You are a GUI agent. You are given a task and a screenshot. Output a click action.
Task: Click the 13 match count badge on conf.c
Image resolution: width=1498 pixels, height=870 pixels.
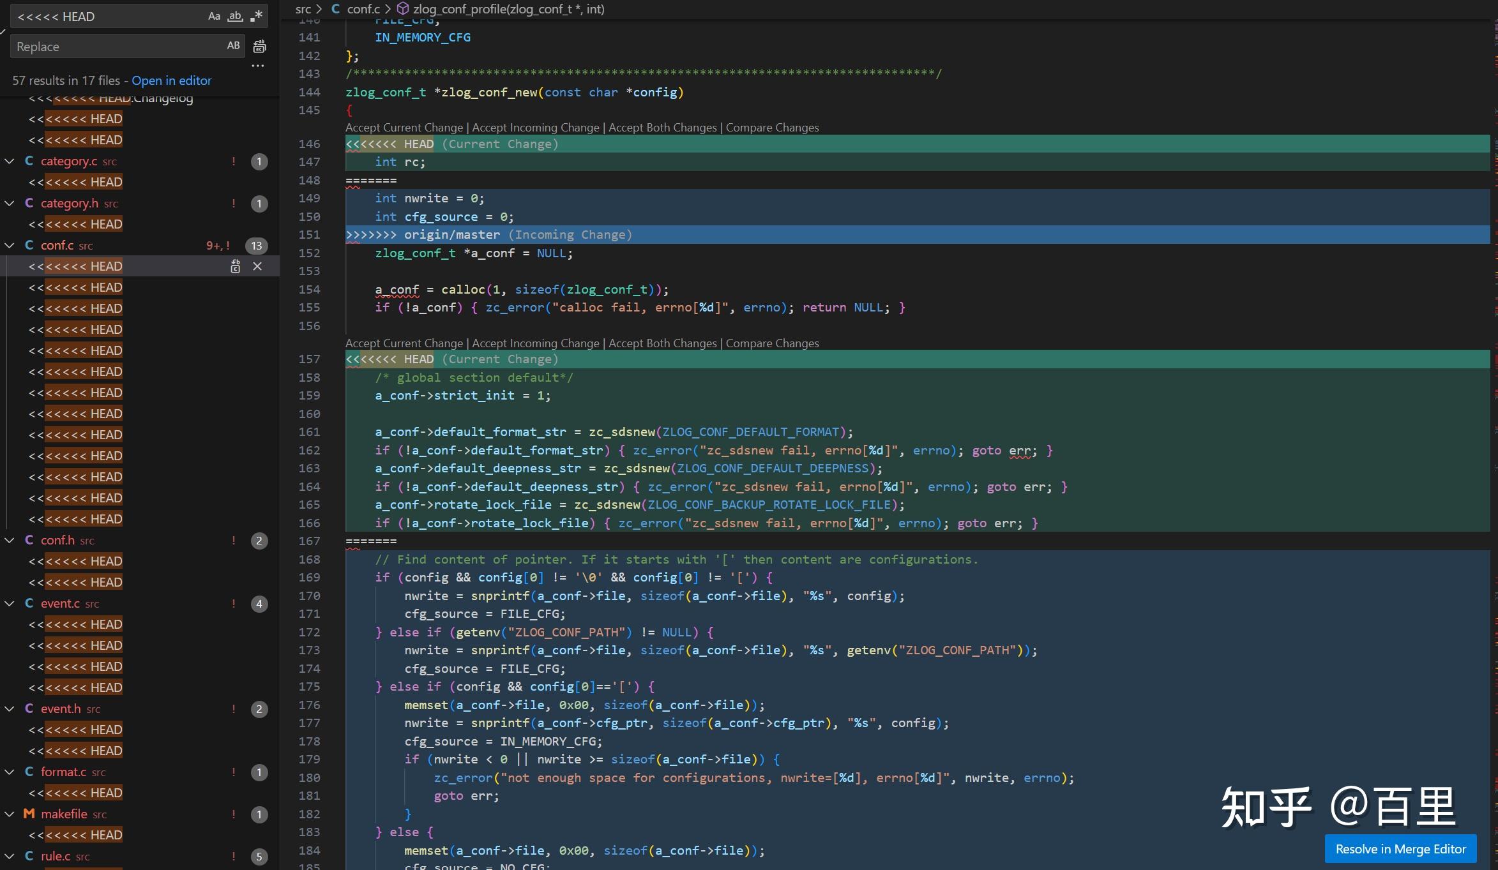pyautogui.click(x=257, y=246)
